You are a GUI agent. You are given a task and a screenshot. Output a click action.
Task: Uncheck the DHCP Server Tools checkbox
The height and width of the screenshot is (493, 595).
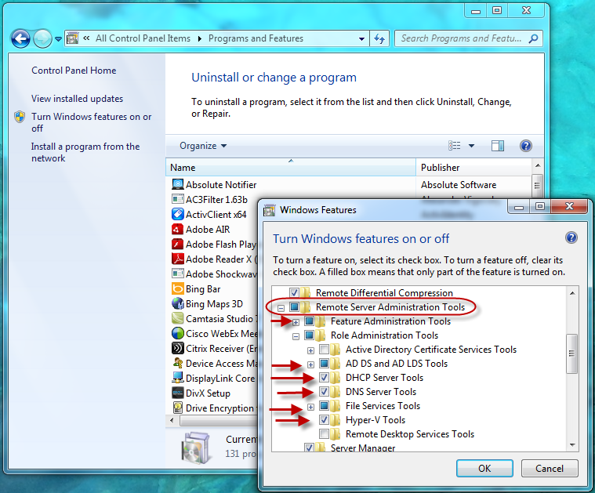(325, 378)
